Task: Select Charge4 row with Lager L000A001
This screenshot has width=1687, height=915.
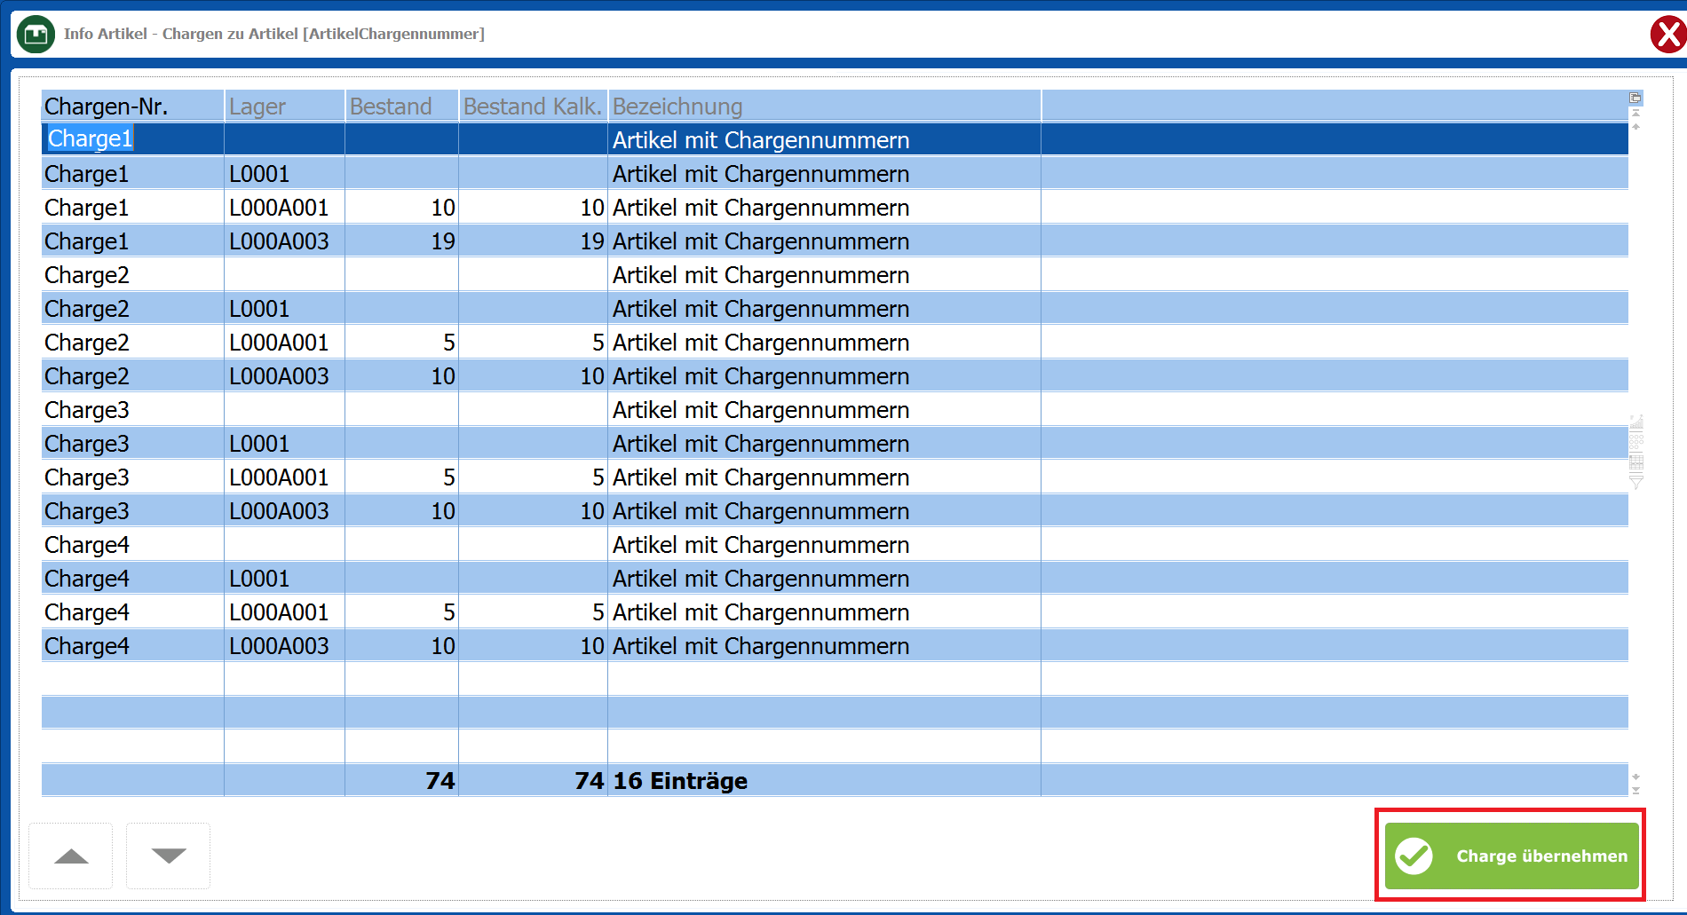Action: coord(279,612)
